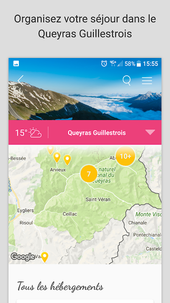Tap the 15° temperature display
The image size is (170, 303).
point(21,133)
